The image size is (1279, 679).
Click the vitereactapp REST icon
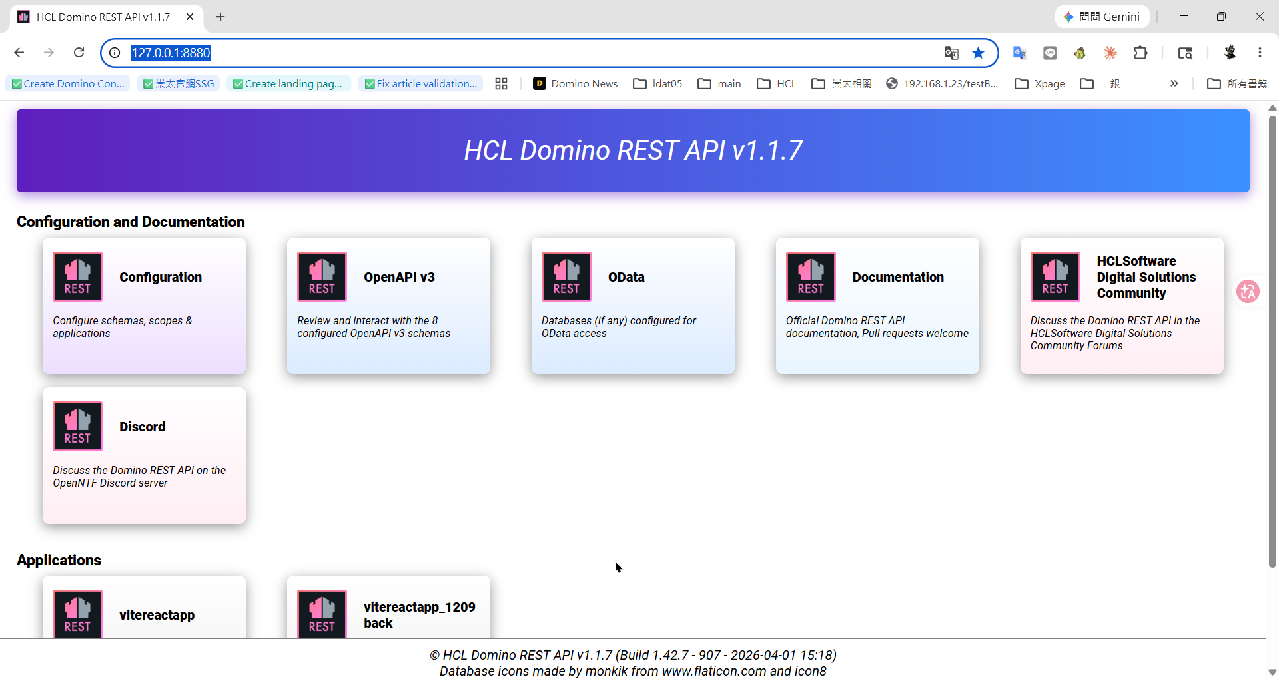tap(77, 614)
